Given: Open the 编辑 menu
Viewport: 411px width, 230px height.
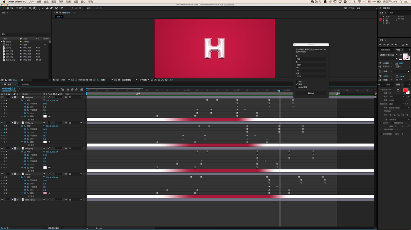Looking at the screenshot, I should pyautogui.click(x=39, y=2).
